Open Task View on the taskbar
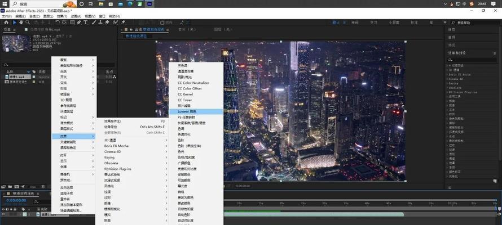The height and width of the screenshot is (225, 502). coord(91,4)
